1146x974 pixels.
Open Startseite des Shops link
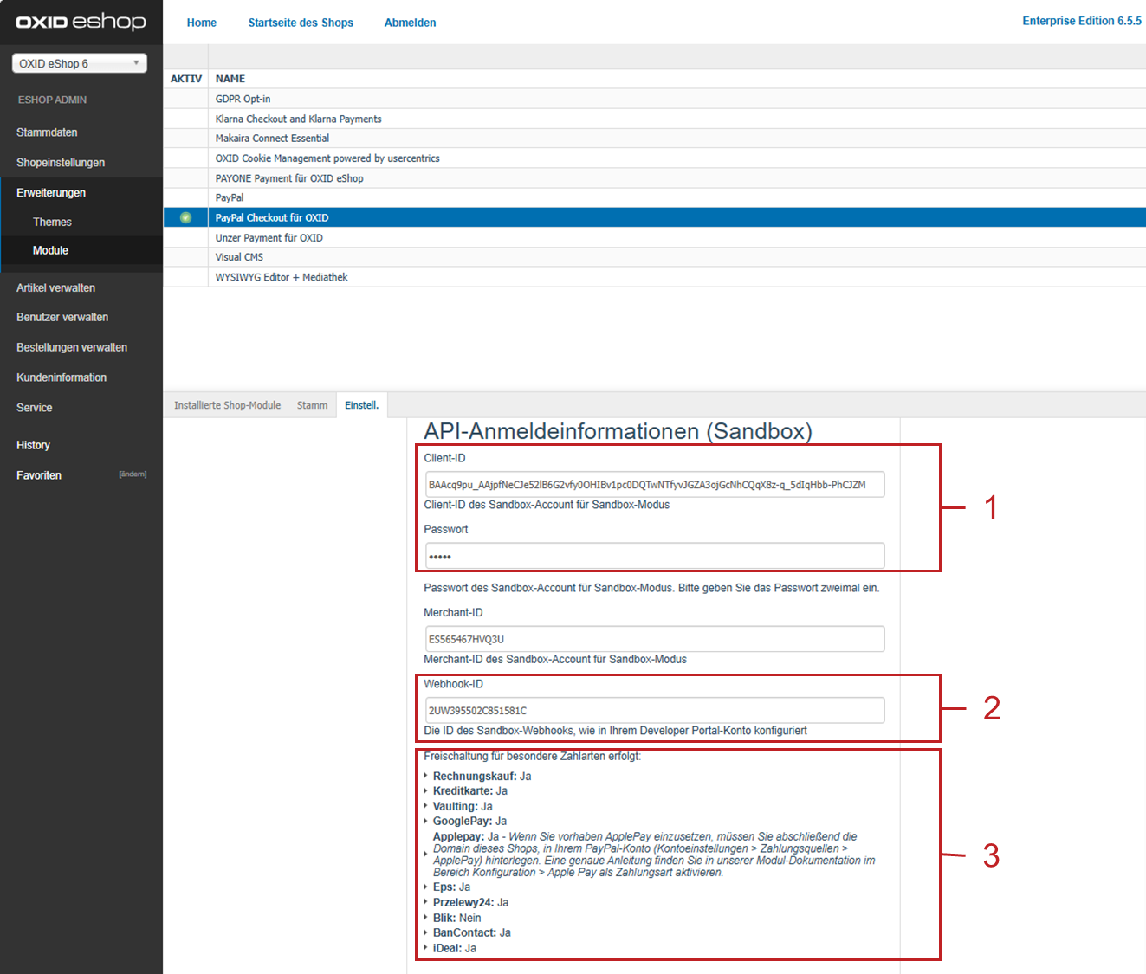tap(301, 23)
